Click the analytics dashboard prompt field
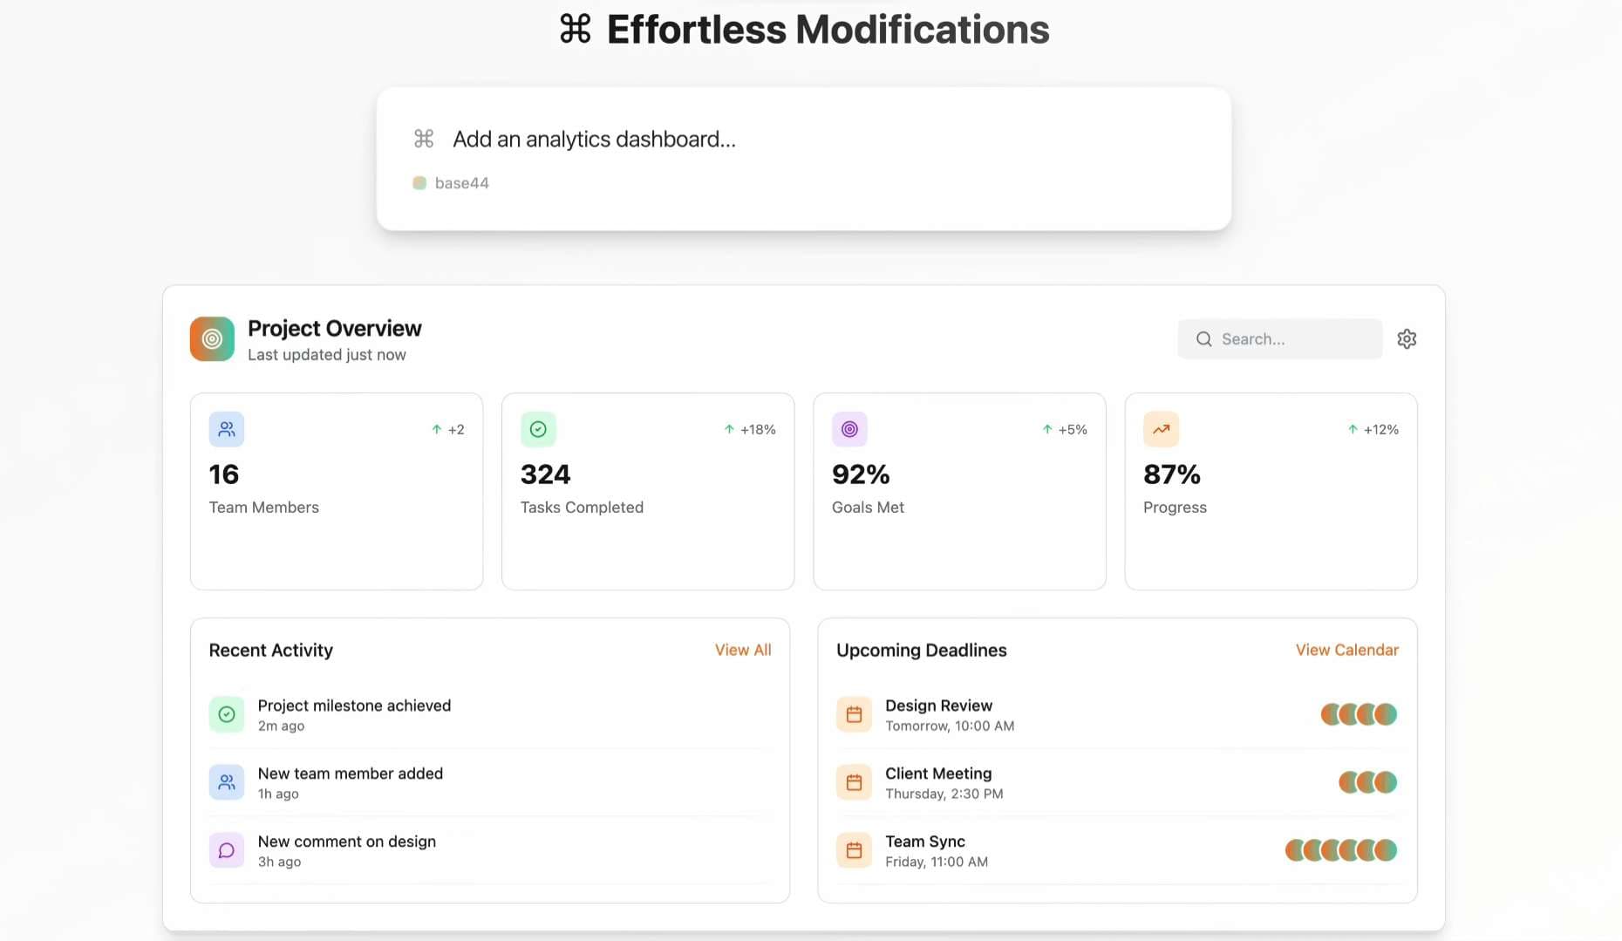The width and height of the screenshot is (1622, 941). coord(594,140)
